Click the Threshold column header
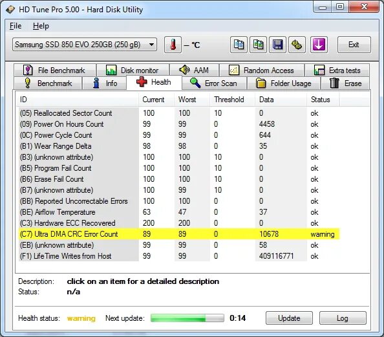384x337 pixels. click(233, 100)
